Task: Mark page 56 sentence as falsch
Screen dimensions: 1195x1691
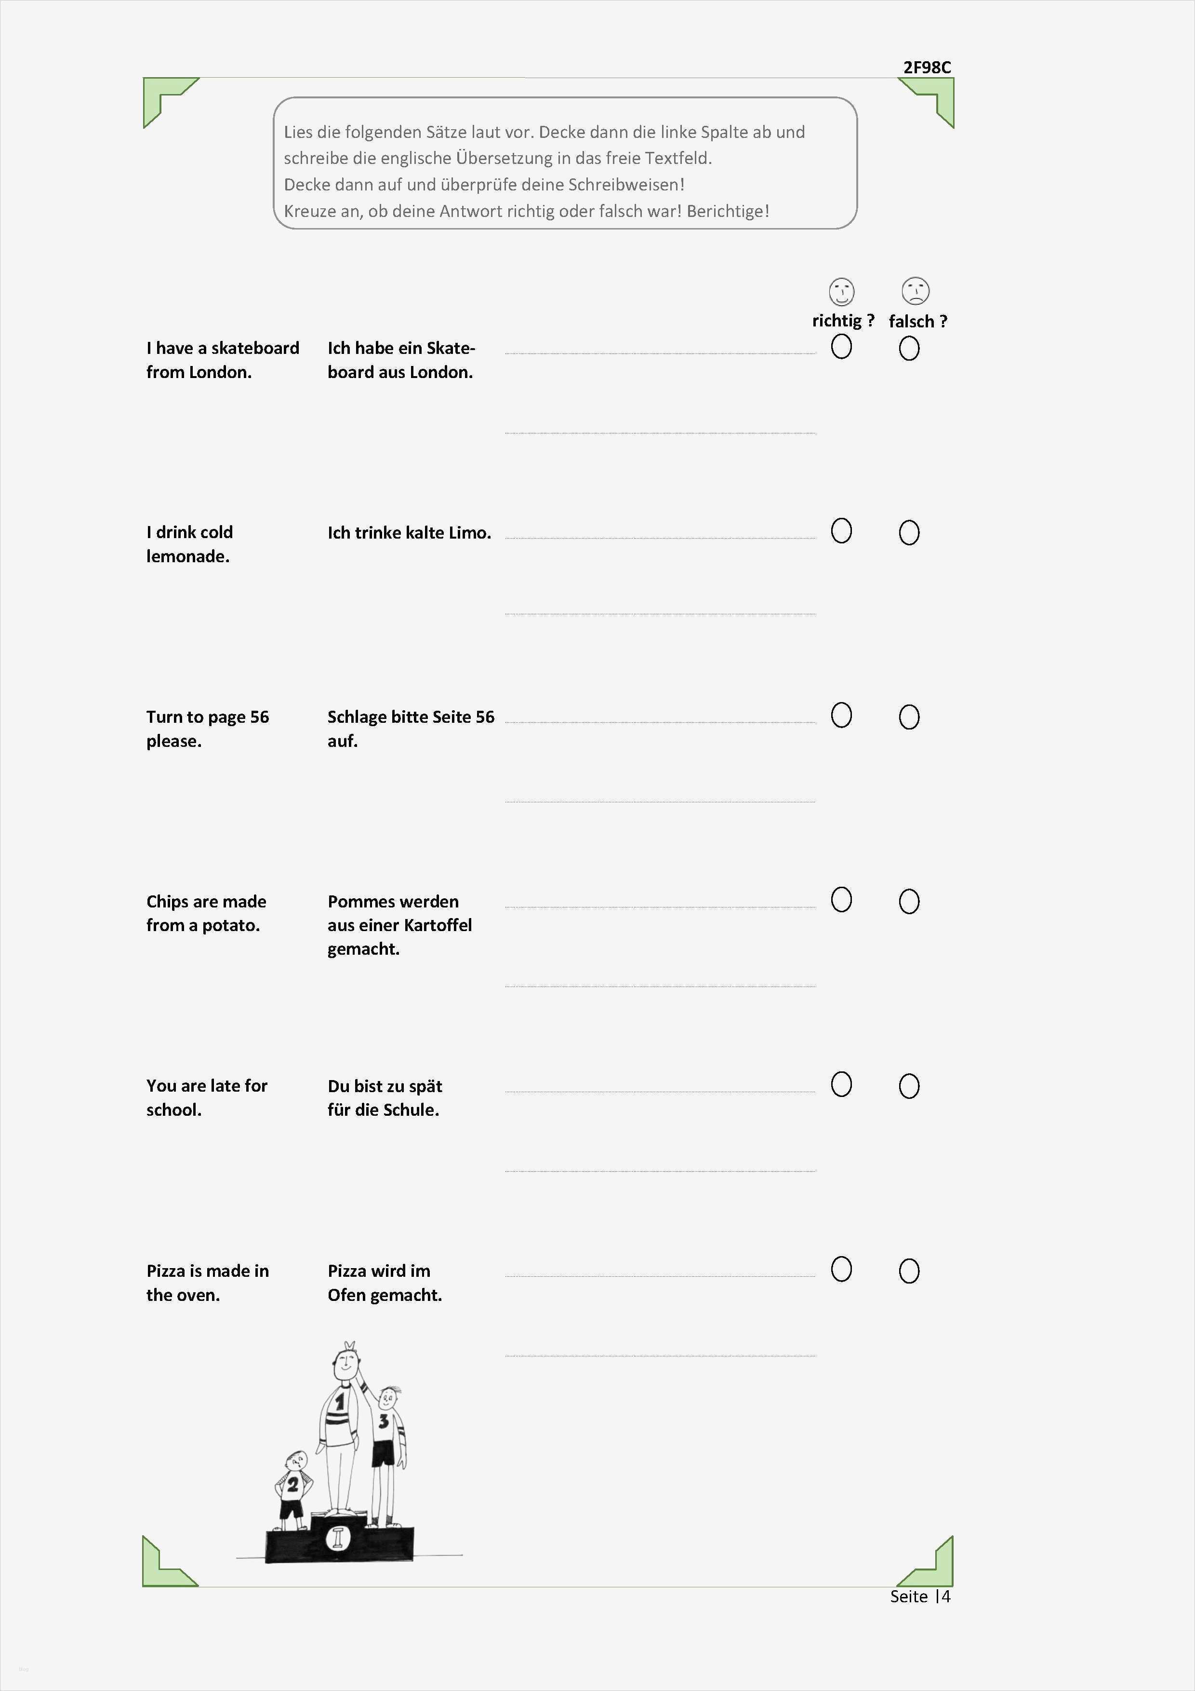Action: click(x=909, y=717)
